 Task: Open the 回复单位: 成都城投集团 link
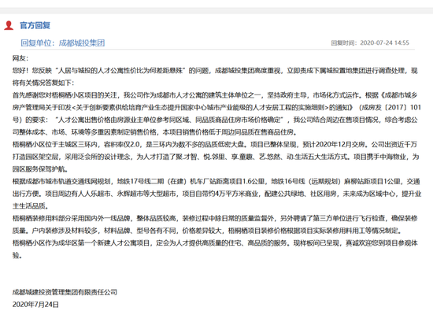tap(63, 43)
